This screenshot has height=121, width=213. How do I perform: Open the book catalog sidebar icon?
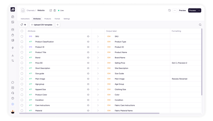click(x=13, y=40)
